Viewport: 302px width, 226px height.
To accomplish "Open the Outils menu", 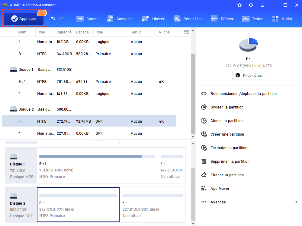I will pyautogui.click(x=282, y=19).
